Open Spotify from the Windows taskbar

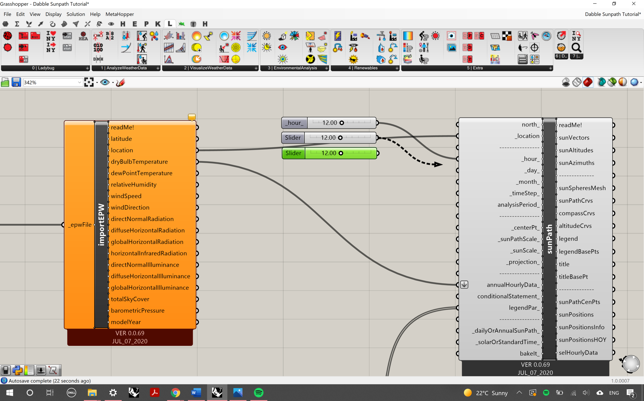click(258, 393)
